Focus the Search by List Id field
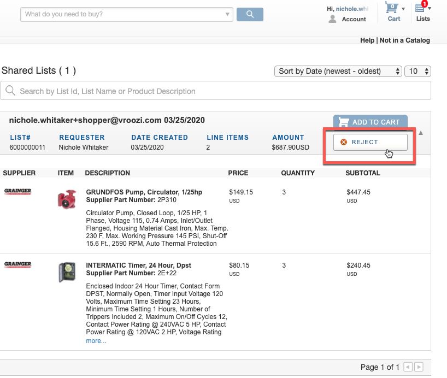 click(215, 91)
